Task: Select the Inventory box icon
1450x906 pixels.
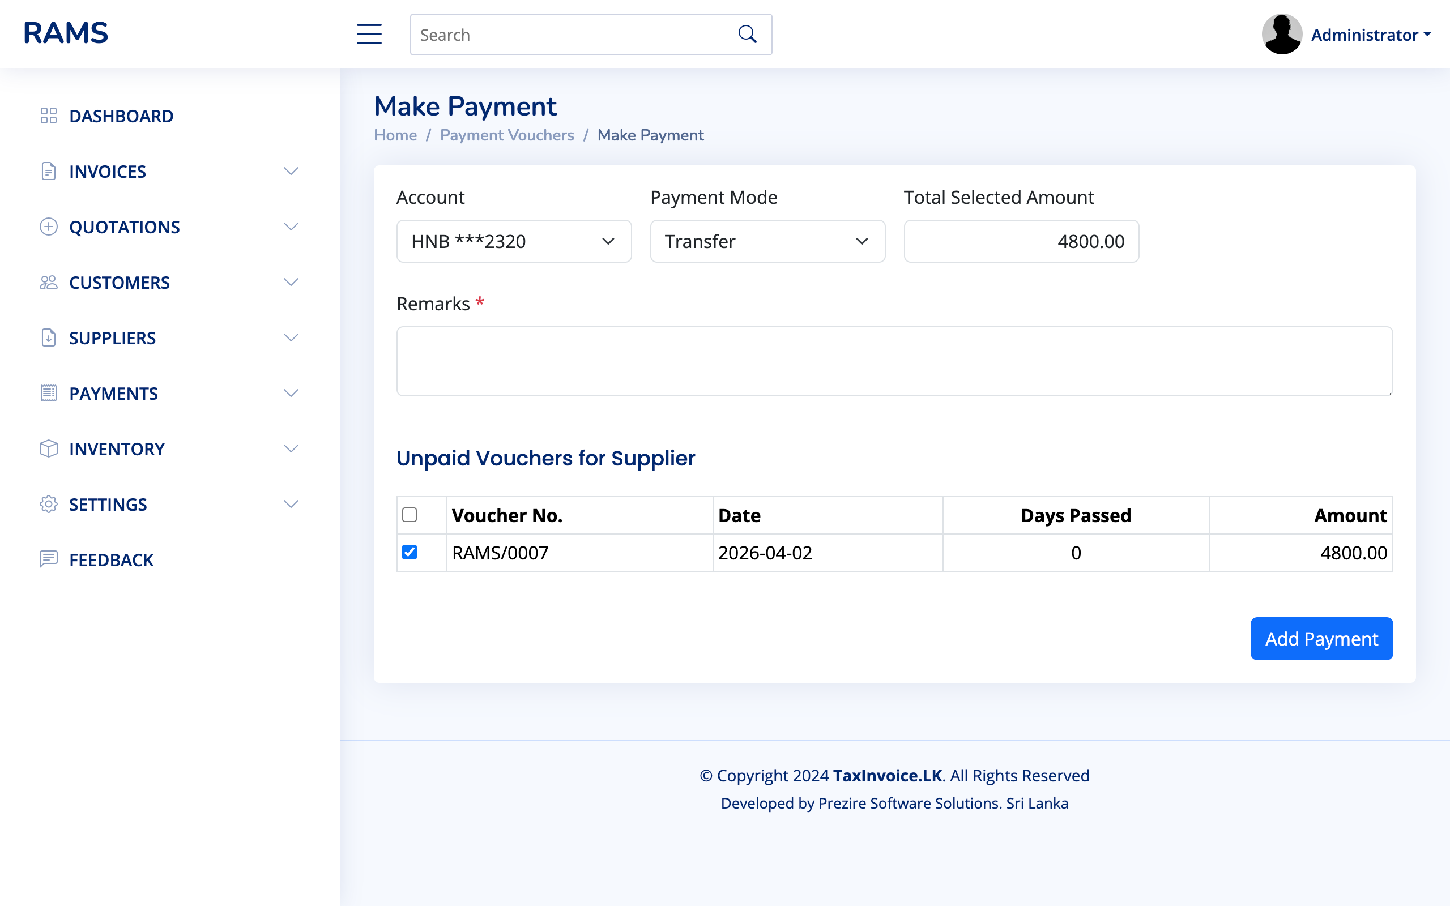Action: click(x=49, y=448)
